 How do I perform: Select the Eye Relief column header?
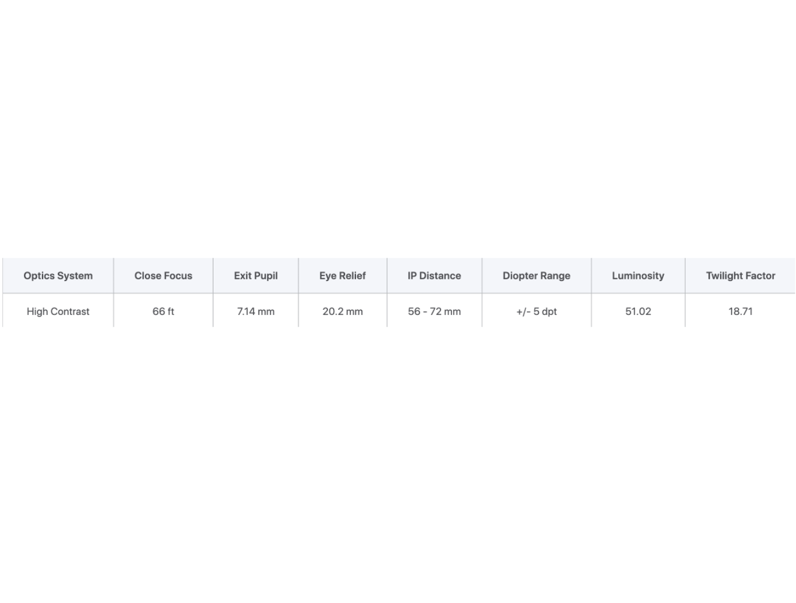tap(343, 276)
